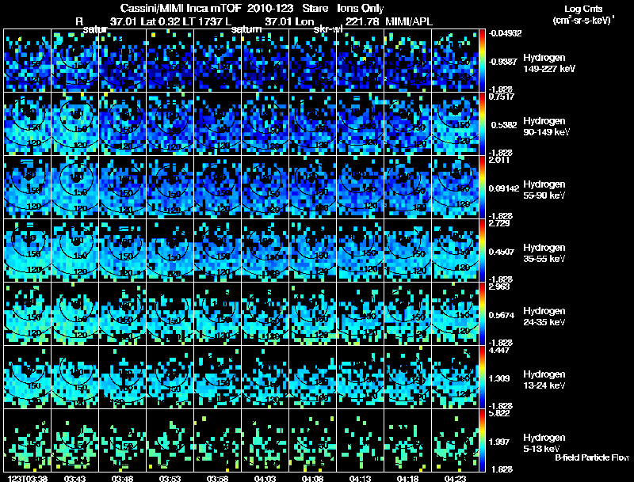
Task: Select the 'Hydrogen 5-13 keV' row label
Action: pos(544,443)
